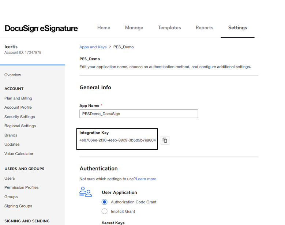This screenshot has height=225, width=285.
Task: Navigate to Apps and Keys breadcrumb
Action: click(x=93, y=47)
